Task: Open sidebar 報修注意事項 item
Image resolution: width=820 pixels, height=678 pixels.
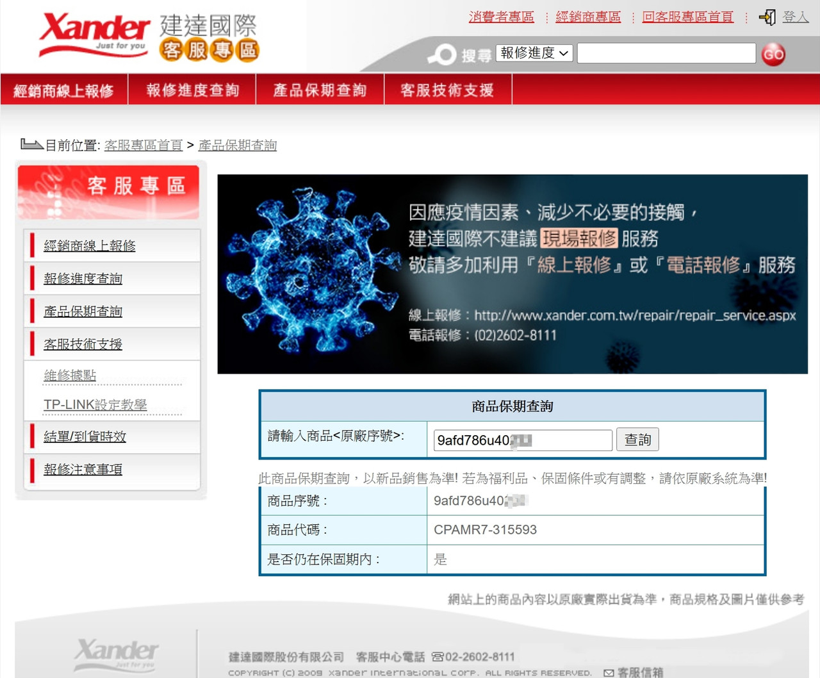Action: pyautogui.click(x=83, y=469)
